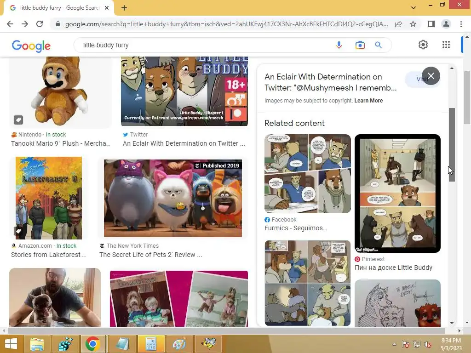This screenshot has width=471, height=353.
Task: Start a voice search with microphone
Action: pyautogui.click(x=339, y=45)
